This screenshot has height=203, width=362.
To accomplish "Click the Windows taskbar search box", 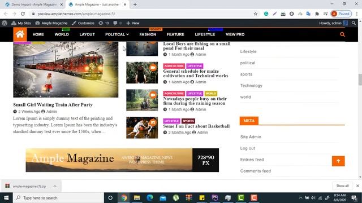I will pos(58,198).
